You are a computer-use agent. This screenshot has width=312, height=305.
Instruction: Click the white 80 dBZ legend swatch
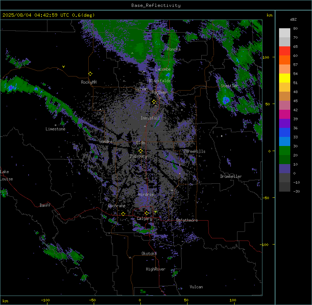pos(284,33)
